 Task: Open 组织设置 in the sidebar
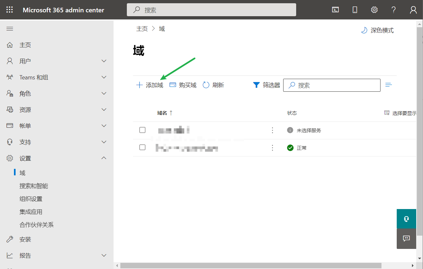click(31, 199)
